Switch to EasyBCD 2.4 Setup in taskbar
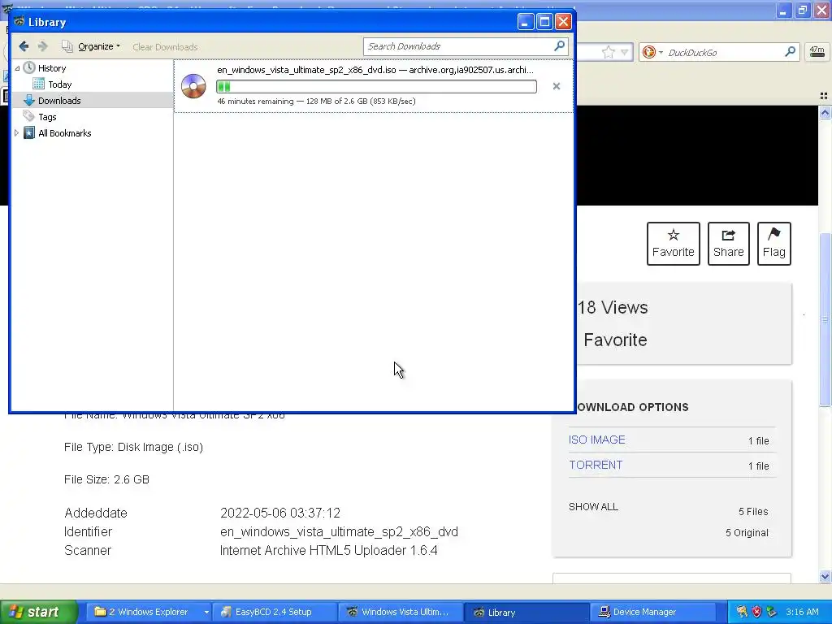This screenshot has height=624, width=832. click(273, 612)
